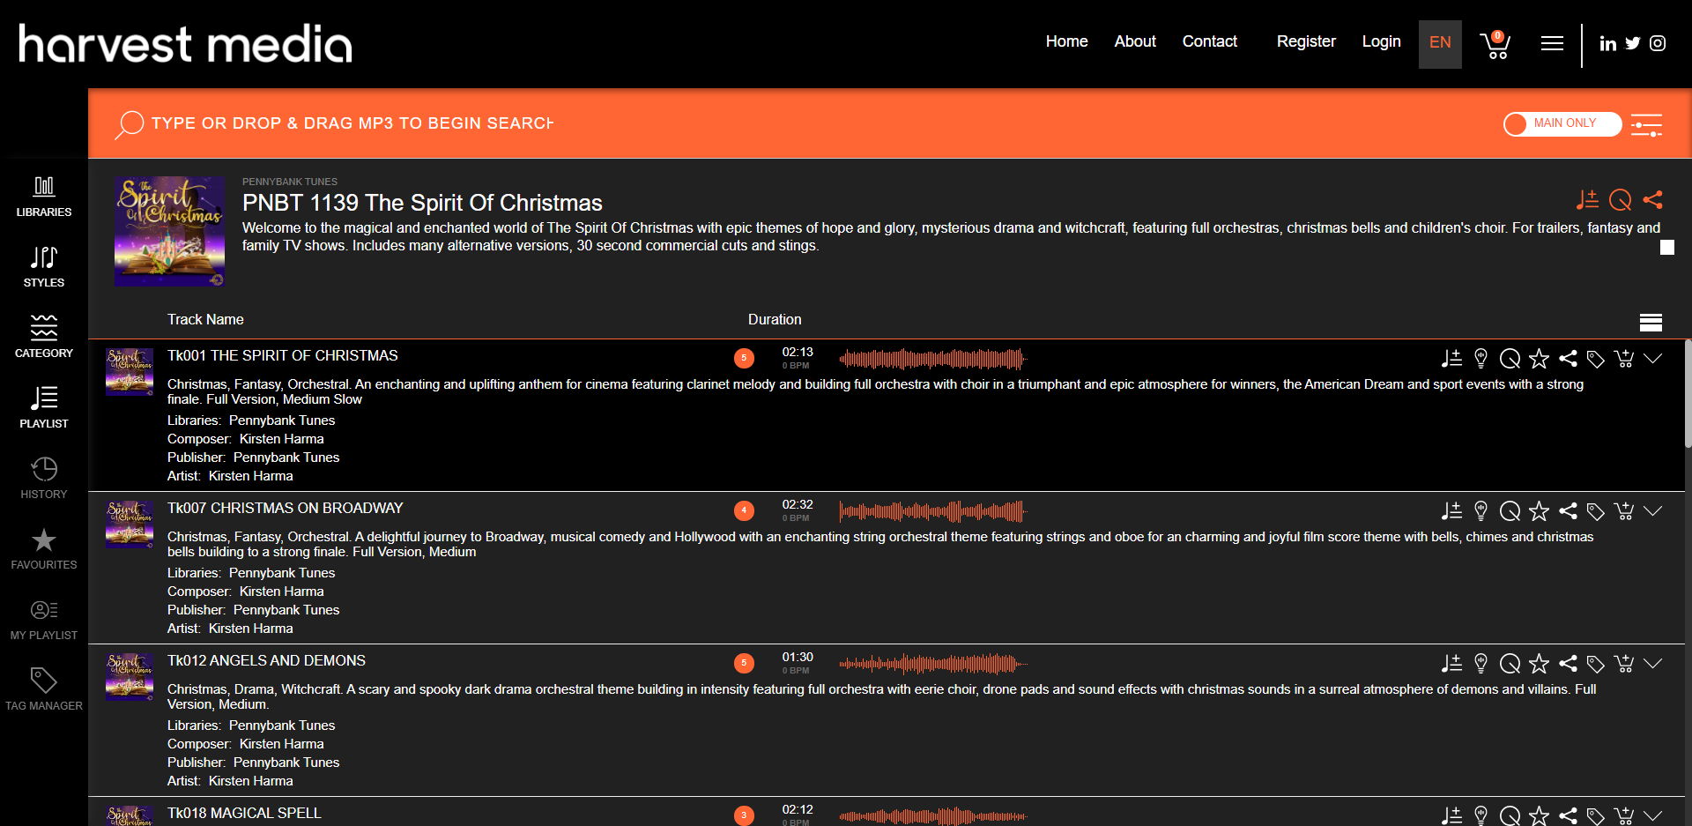Open the Register page
Image resolution: width=1692 pixels, height=826 pixels.
1306,41
